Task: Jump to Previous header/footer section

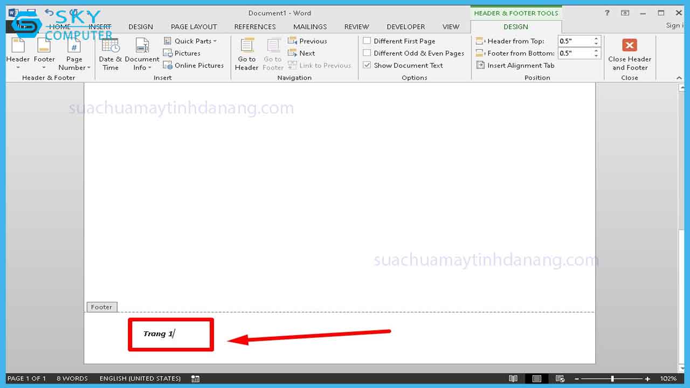Action: (x=307, y=41)
